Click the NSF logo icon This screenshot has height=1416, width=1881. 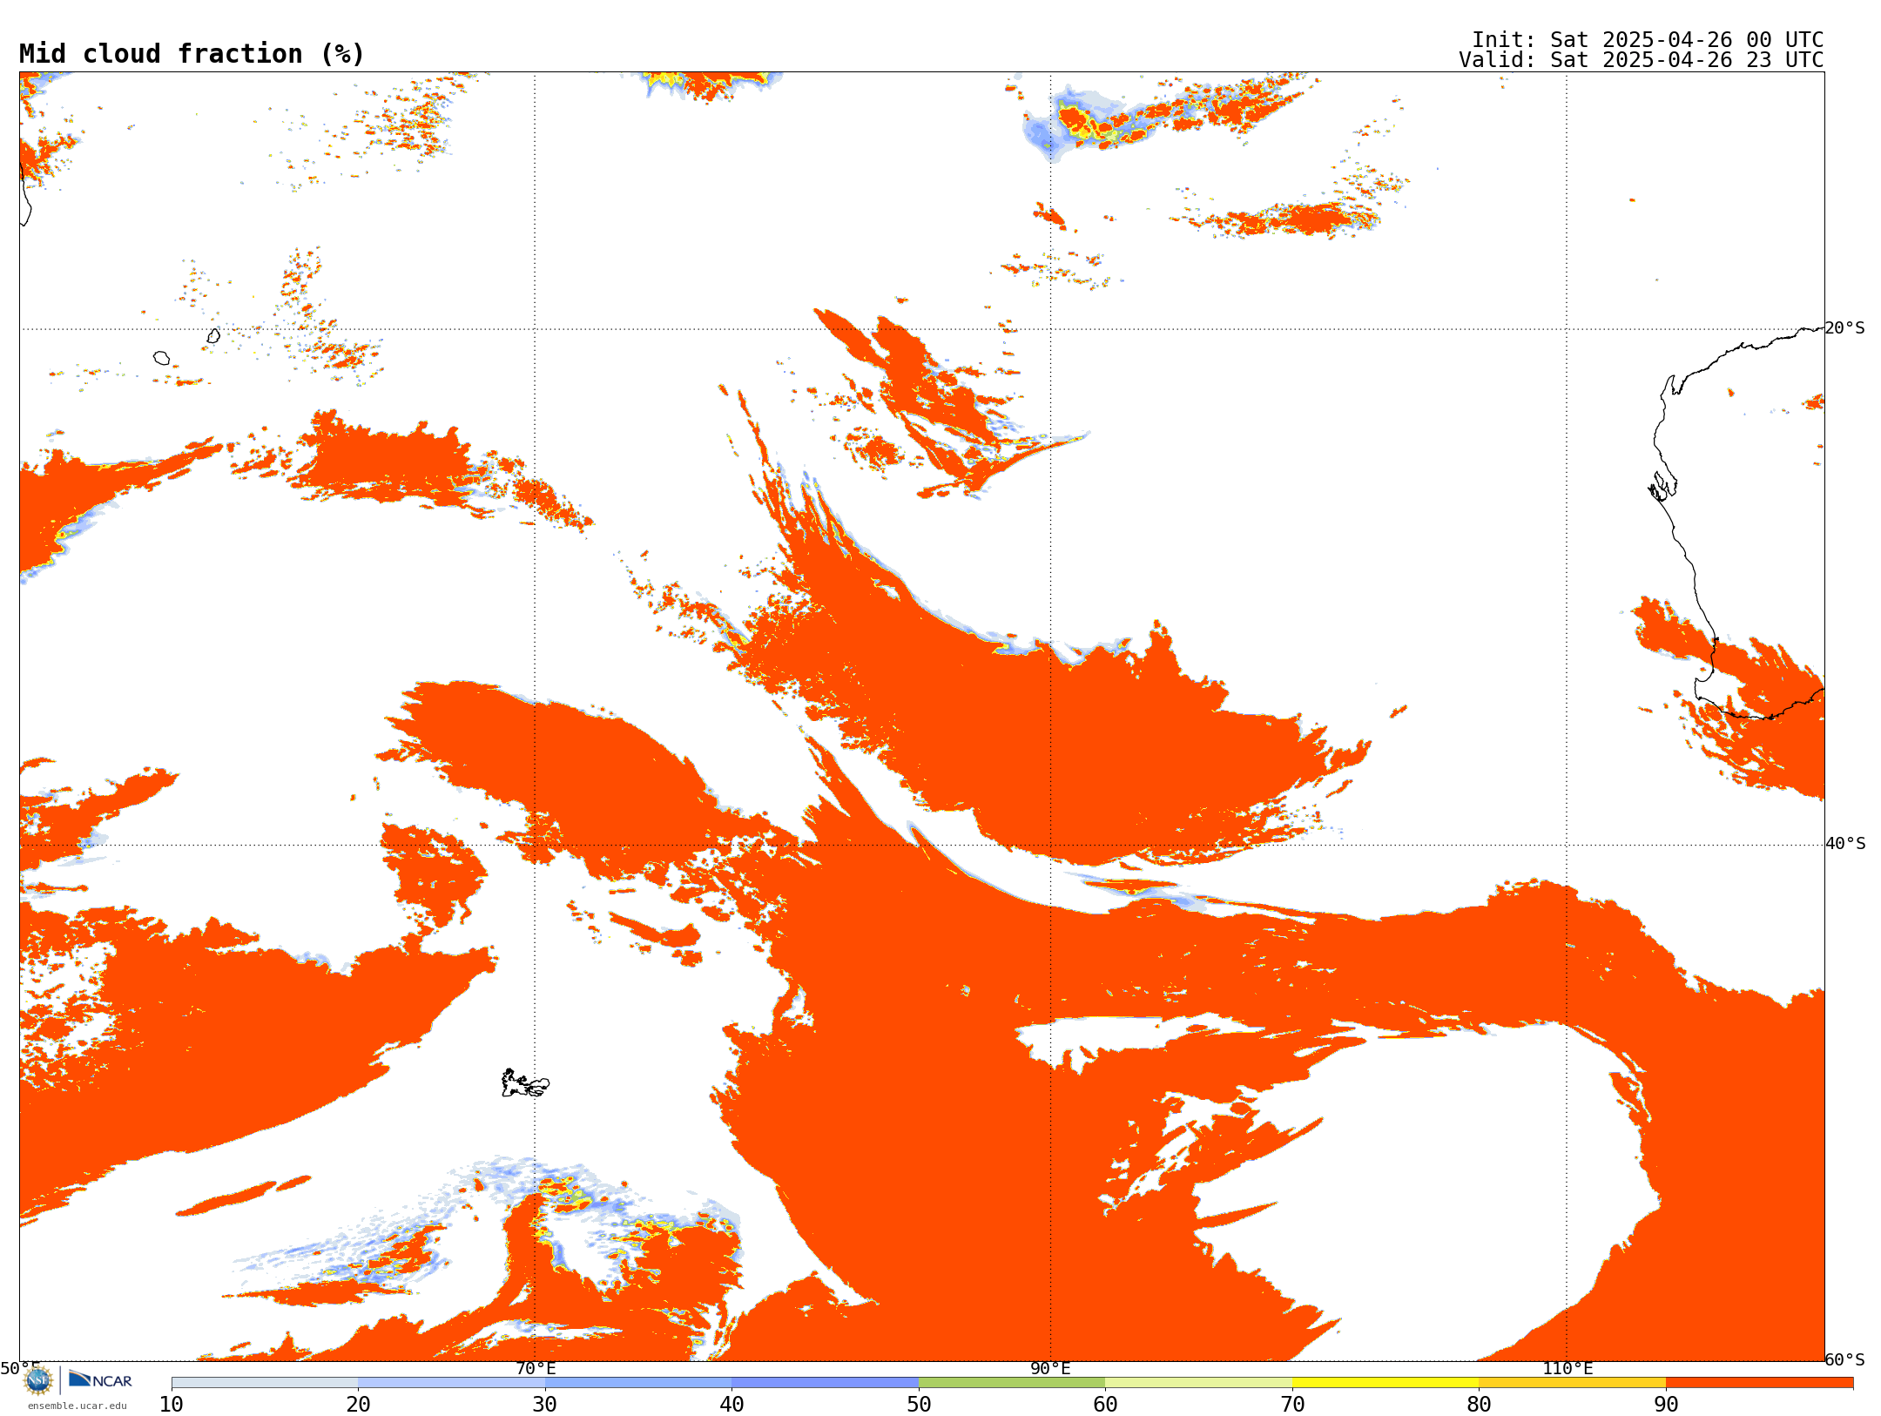tap(39, 1381)
